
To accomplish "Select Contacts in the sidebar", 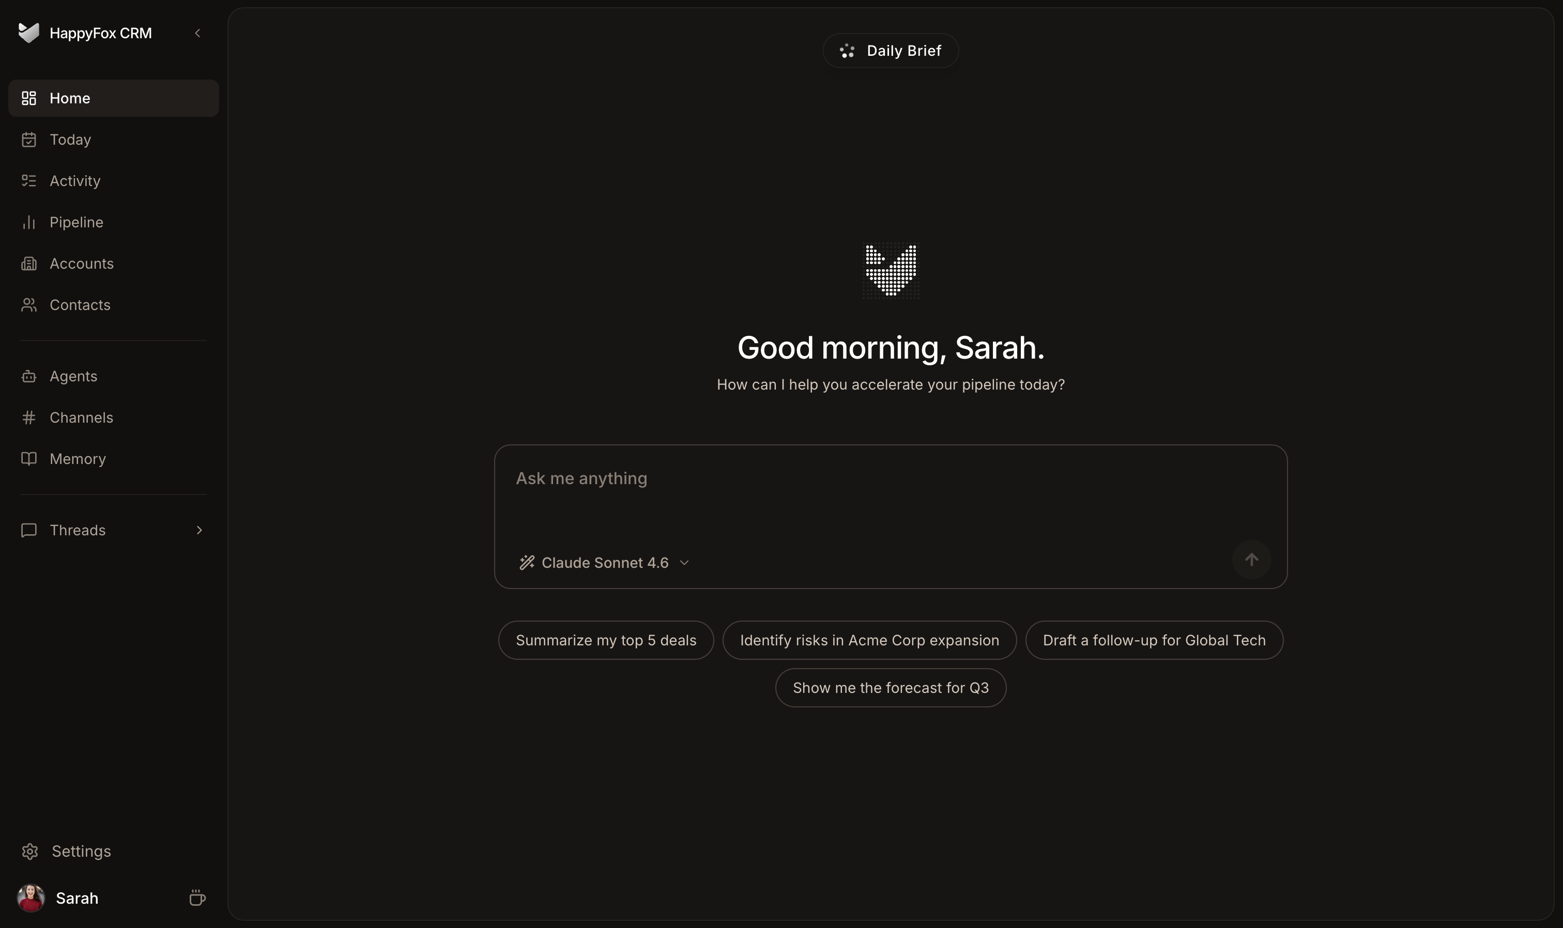I will 114,304.
